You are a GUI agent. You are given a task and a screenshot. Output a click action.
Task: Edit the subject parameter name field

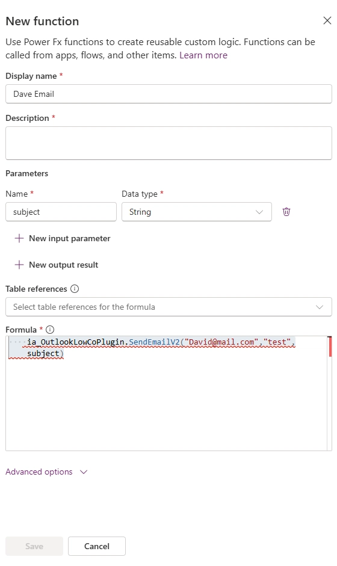(61, 212)
